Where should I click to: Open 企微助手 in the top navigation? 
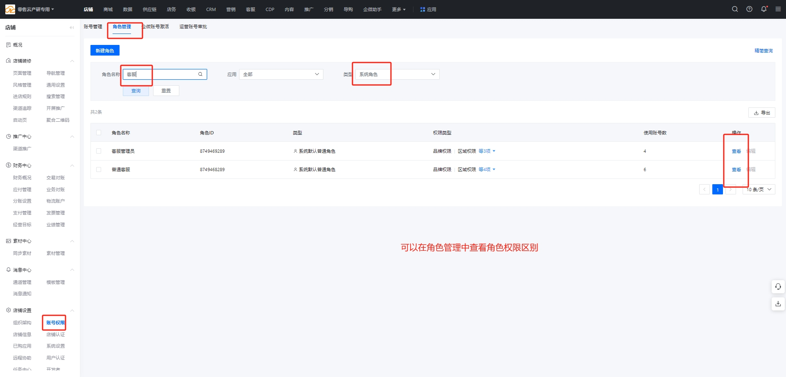[372, 9]
